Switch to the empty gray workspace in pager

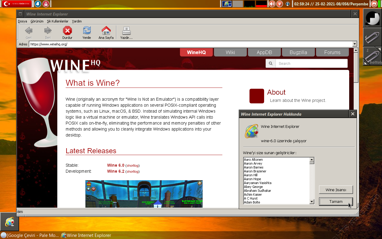(238, 4)
